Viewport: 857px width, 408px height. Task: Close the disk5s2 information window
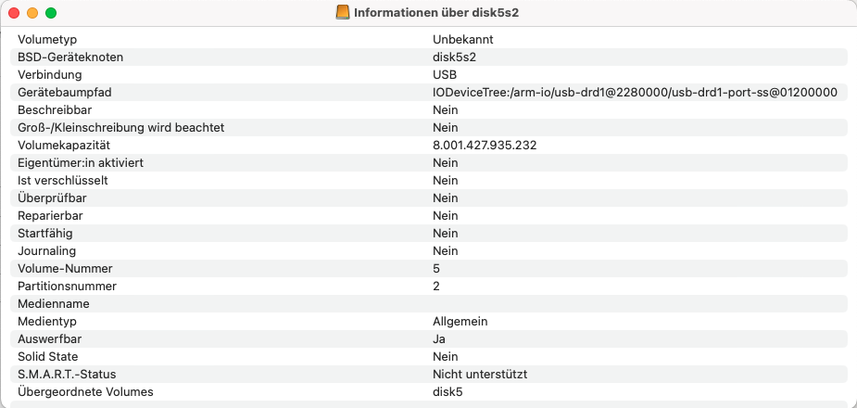pyautogui.click(x=14, y=13)
